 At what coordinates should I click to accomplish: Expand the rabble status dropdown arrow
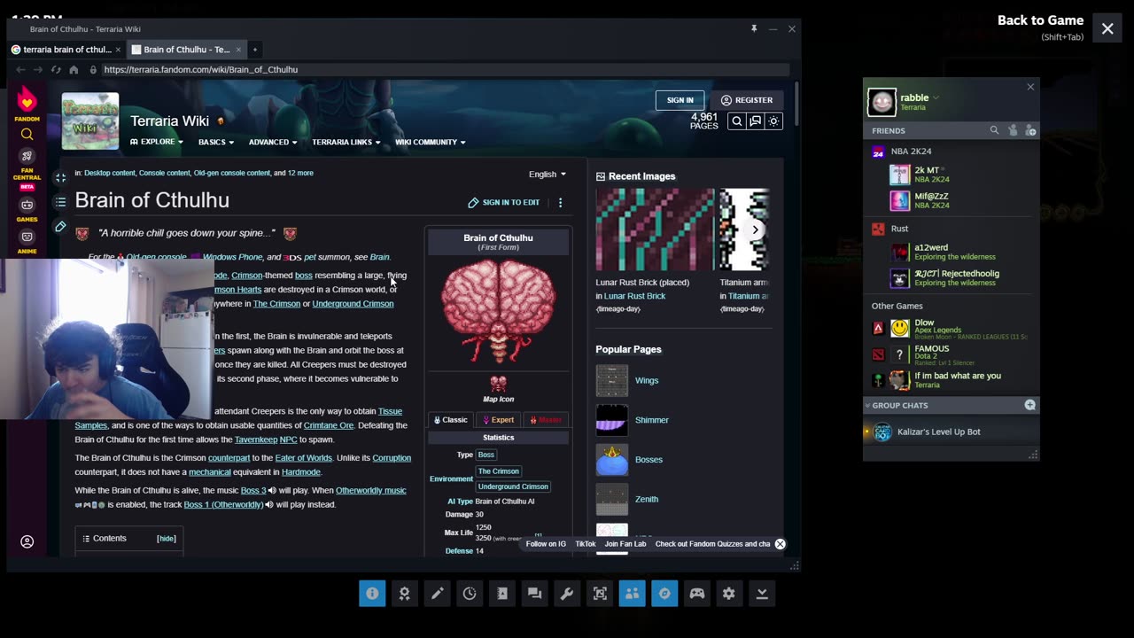(x=936, y=97)
